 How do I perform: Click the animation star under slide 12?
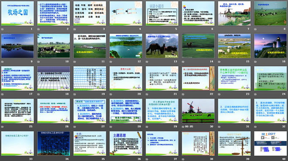[111, 62]
